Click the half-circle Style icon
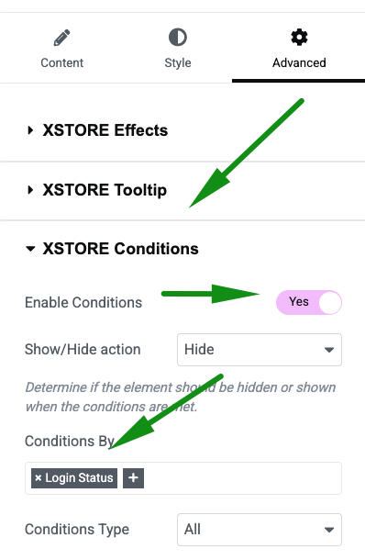The height and width of the screenshot is (560, 365). pyautogui.click(x=178, y=37)
